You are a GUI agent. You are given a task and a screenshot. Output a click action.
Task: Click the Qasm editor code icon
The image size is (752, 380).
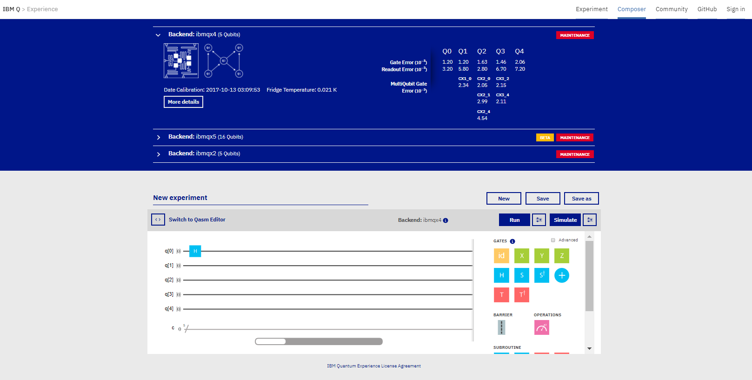(x=158, y=220)
